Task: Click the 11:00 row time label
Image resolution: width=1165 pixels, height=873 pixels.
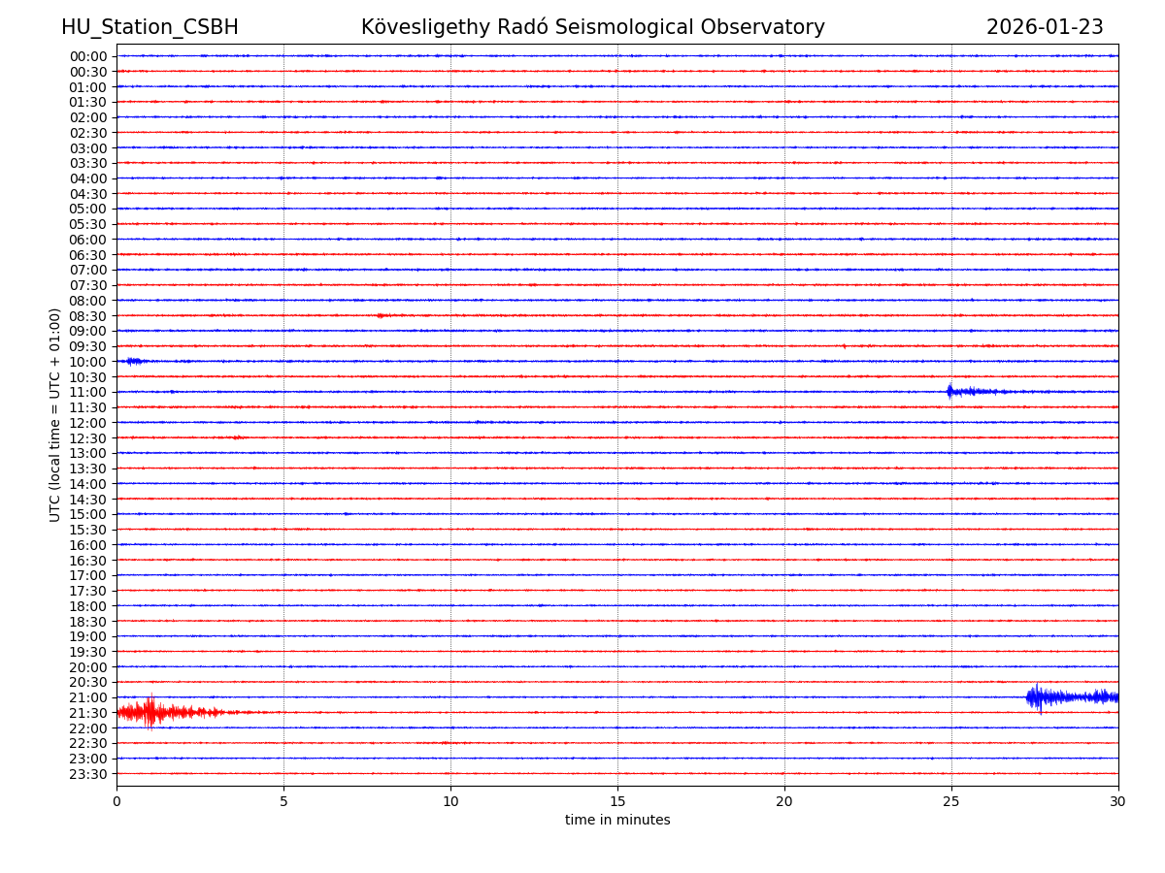Action: pyautogui.click(x=87, y=392)
